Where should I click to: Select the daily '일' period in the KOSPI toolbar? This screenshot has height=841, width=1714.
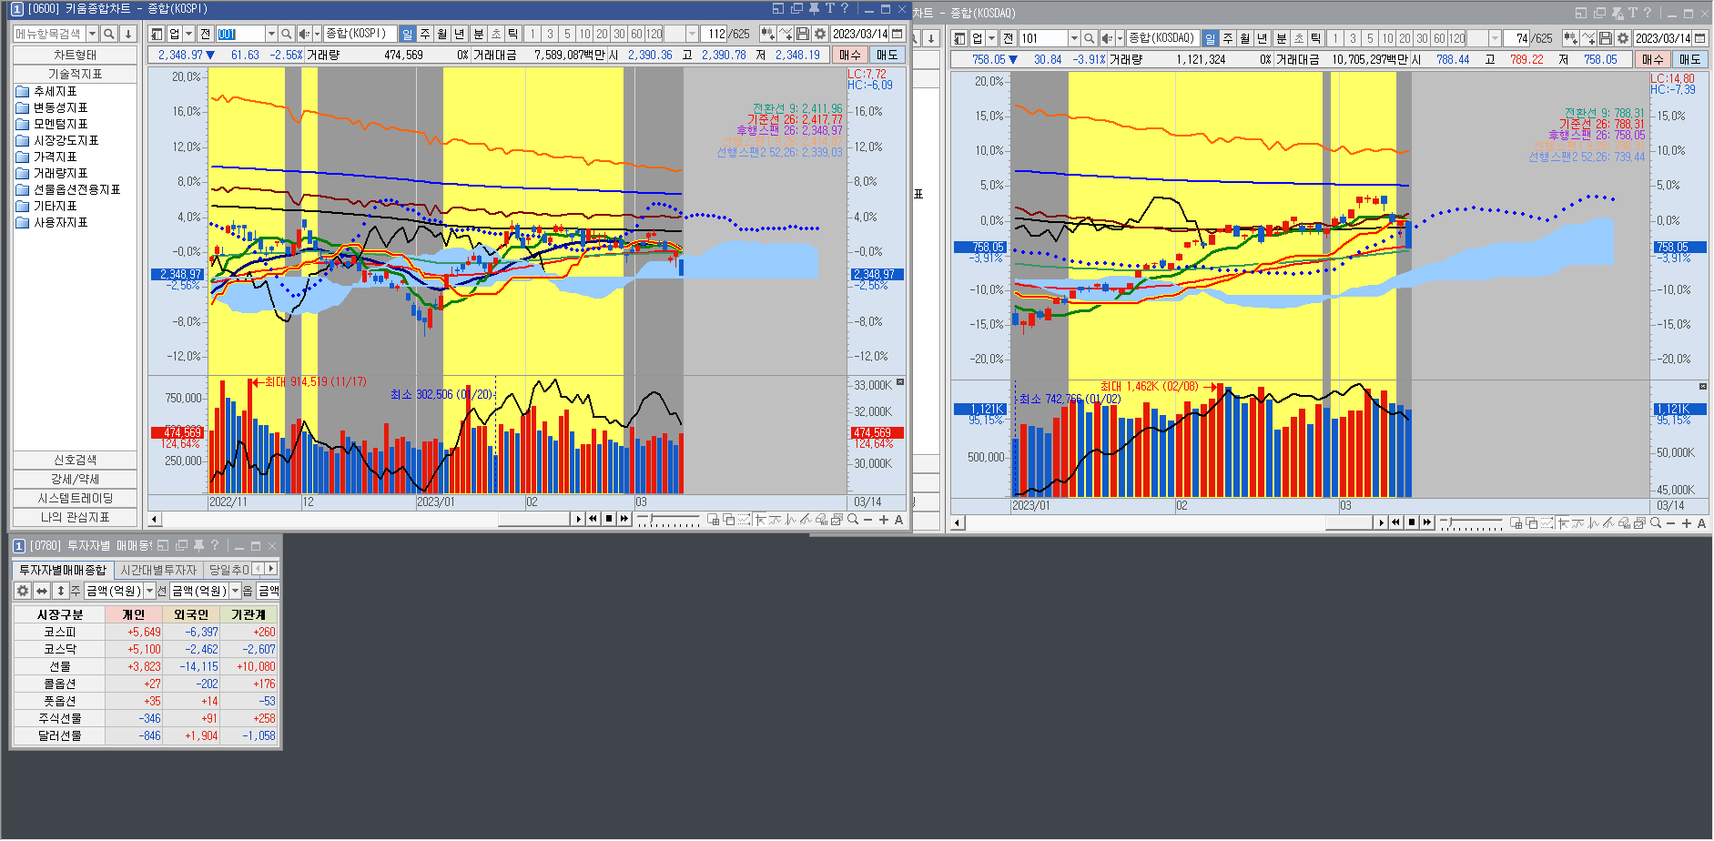pyautogui.click(x=407, y=34)
